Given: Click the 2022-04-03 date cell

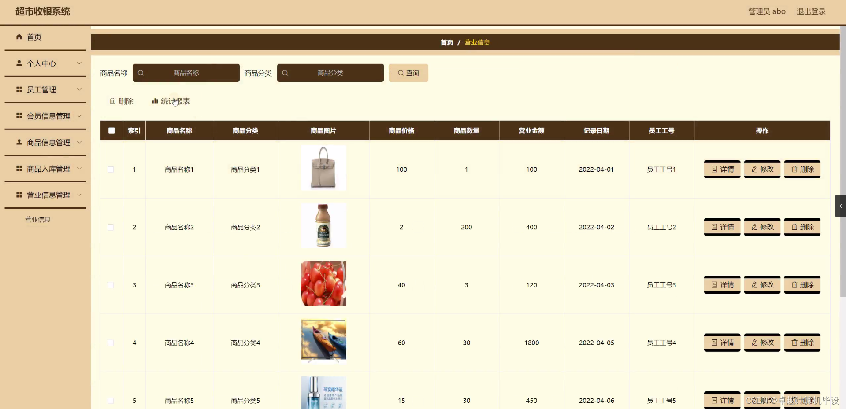Looking at the screenshot, I should 596,285.
